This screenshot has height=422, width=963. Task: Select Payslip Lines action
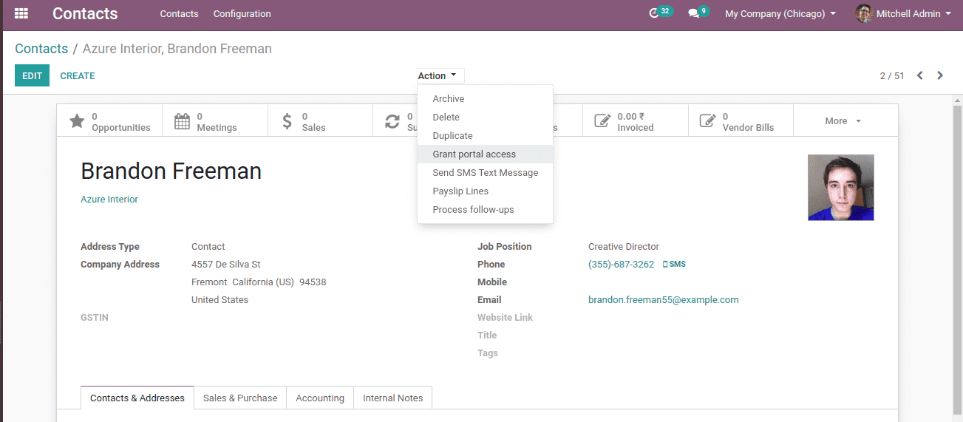485,191
